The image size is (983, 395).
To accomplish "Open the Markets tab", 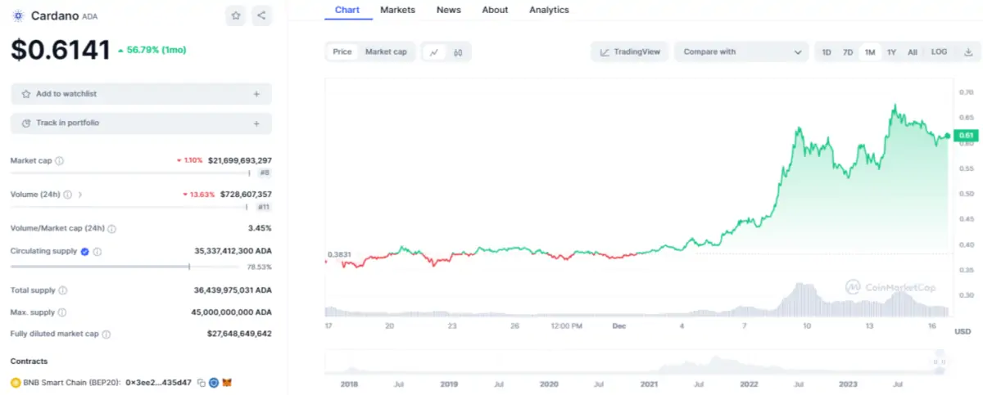I will [397, 10].
